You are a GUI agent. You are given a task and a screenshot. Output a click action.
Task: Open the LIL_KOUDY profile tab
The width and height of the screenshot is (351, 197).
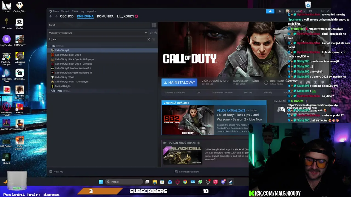tap(125, 16)
